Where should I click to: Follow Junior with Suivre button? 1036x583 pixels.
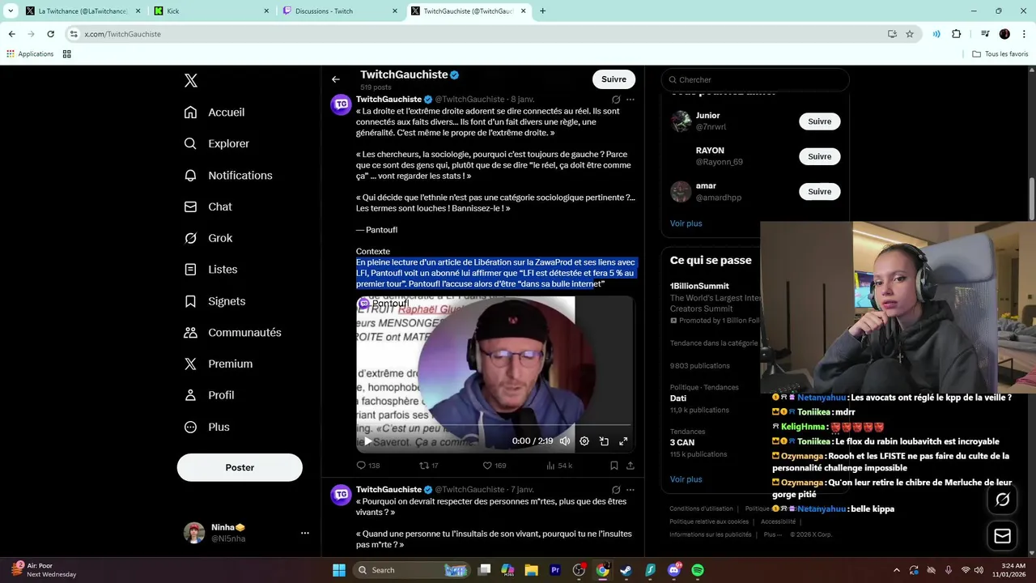tap(819, 121)
